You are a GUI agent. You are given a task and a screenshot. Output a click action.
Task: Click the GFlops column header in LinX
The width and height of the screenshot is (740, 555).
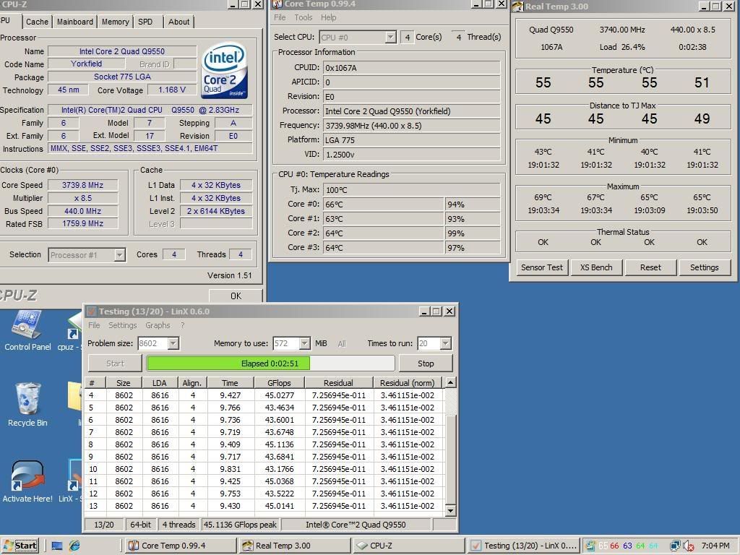[x=279, y=383]
